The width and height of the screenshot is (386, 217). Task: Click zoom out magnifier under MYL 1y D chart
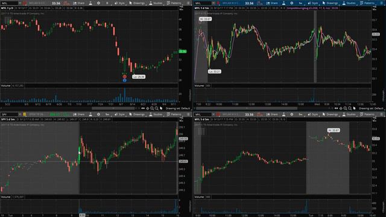[x=156, y=108]
